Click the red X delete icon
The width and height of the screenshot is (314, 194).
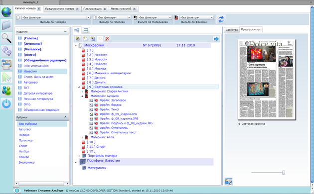point(108,39)
